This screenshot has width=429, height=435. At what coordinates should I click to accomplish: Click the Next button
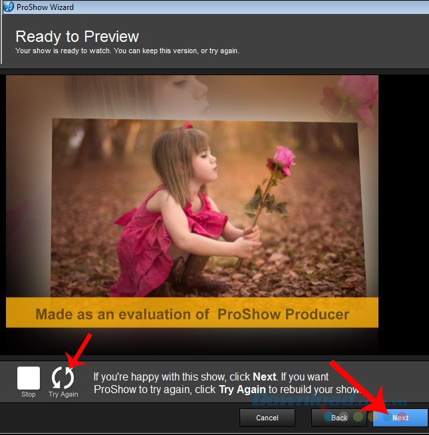pyautogui.click(x=400, y=418)
